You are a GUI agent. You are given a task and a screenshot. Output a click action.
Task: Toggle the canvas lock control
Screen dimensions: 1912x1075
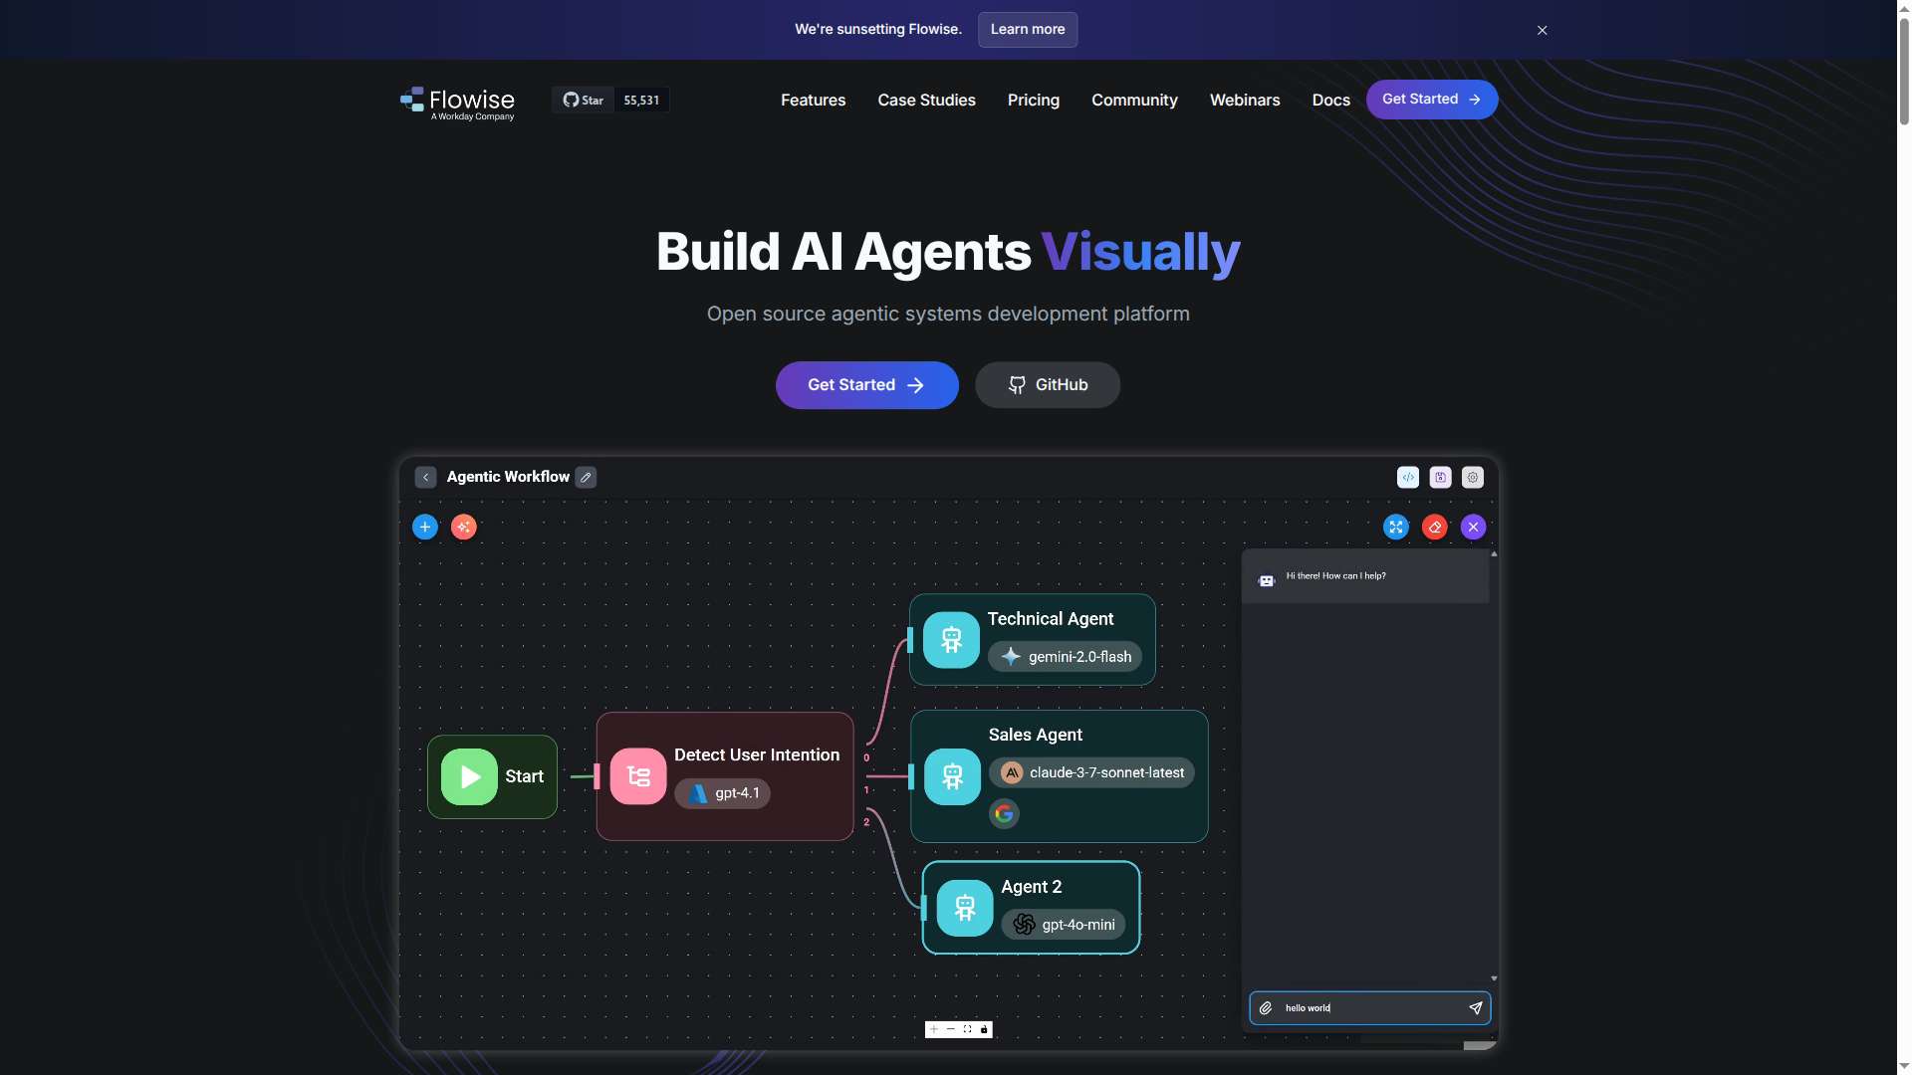click(x=984, y=1029)
